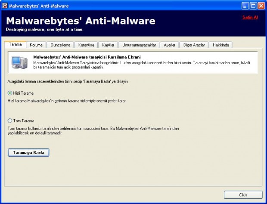Go to the Guncelleme tab
267x204 pixels.
click(60, 45)
